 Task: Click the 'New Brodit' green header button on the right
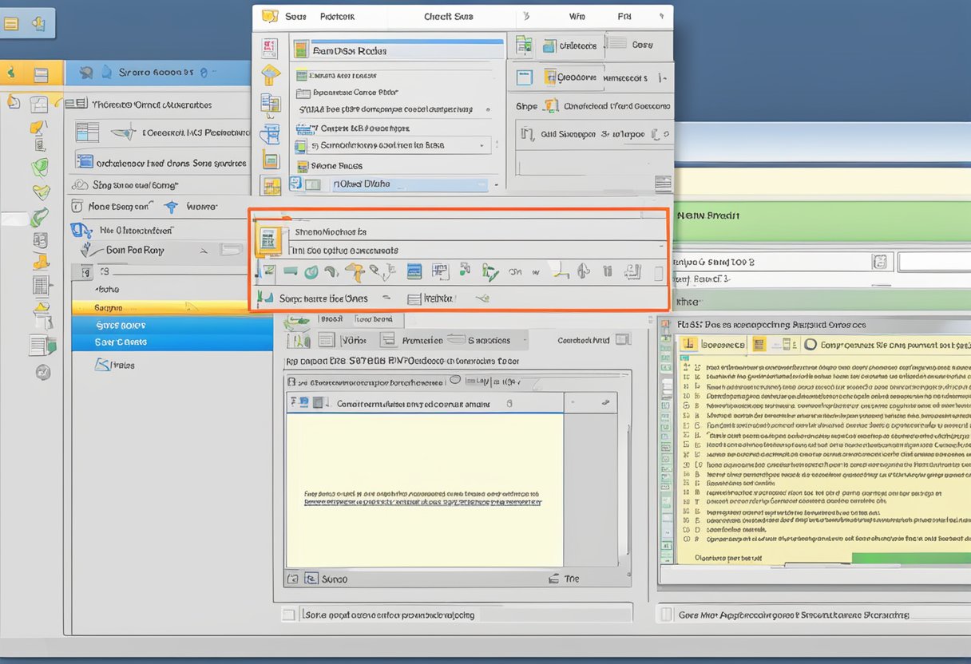click(x=709, y=215)
